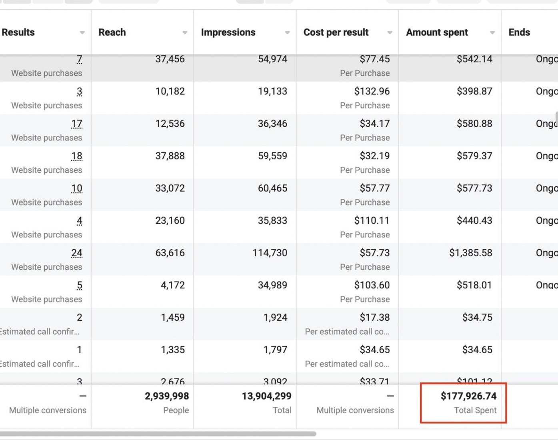558x440 pixels.
Task: Open the Cost per result dropdown arrow
Action: pos(390,33)
